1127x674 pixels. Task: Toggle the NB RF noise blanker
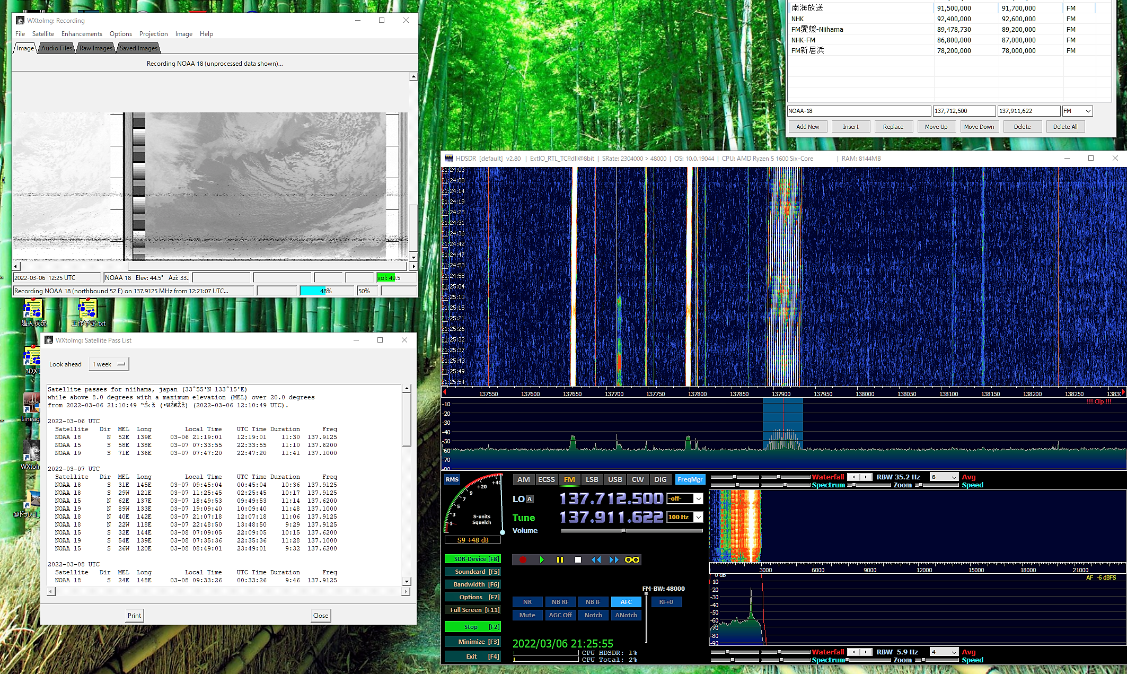(x=560, y=602)
